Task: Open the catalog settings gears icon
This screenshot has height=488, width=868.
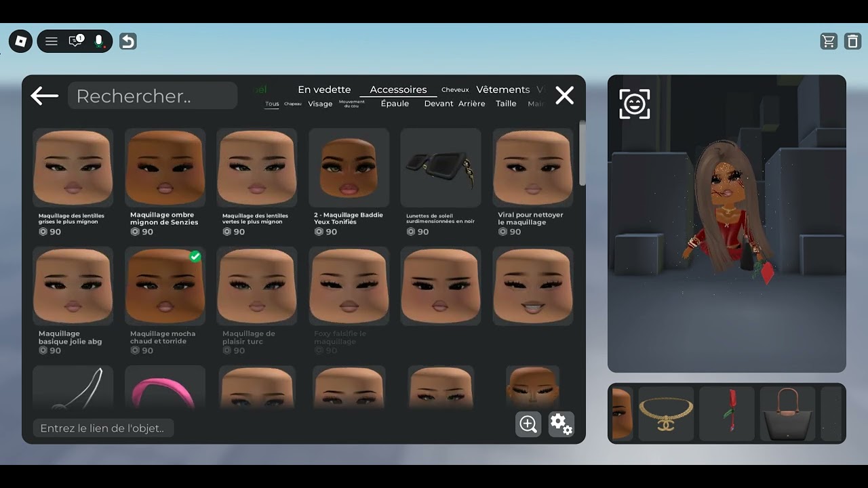Action: pos(561,424)
